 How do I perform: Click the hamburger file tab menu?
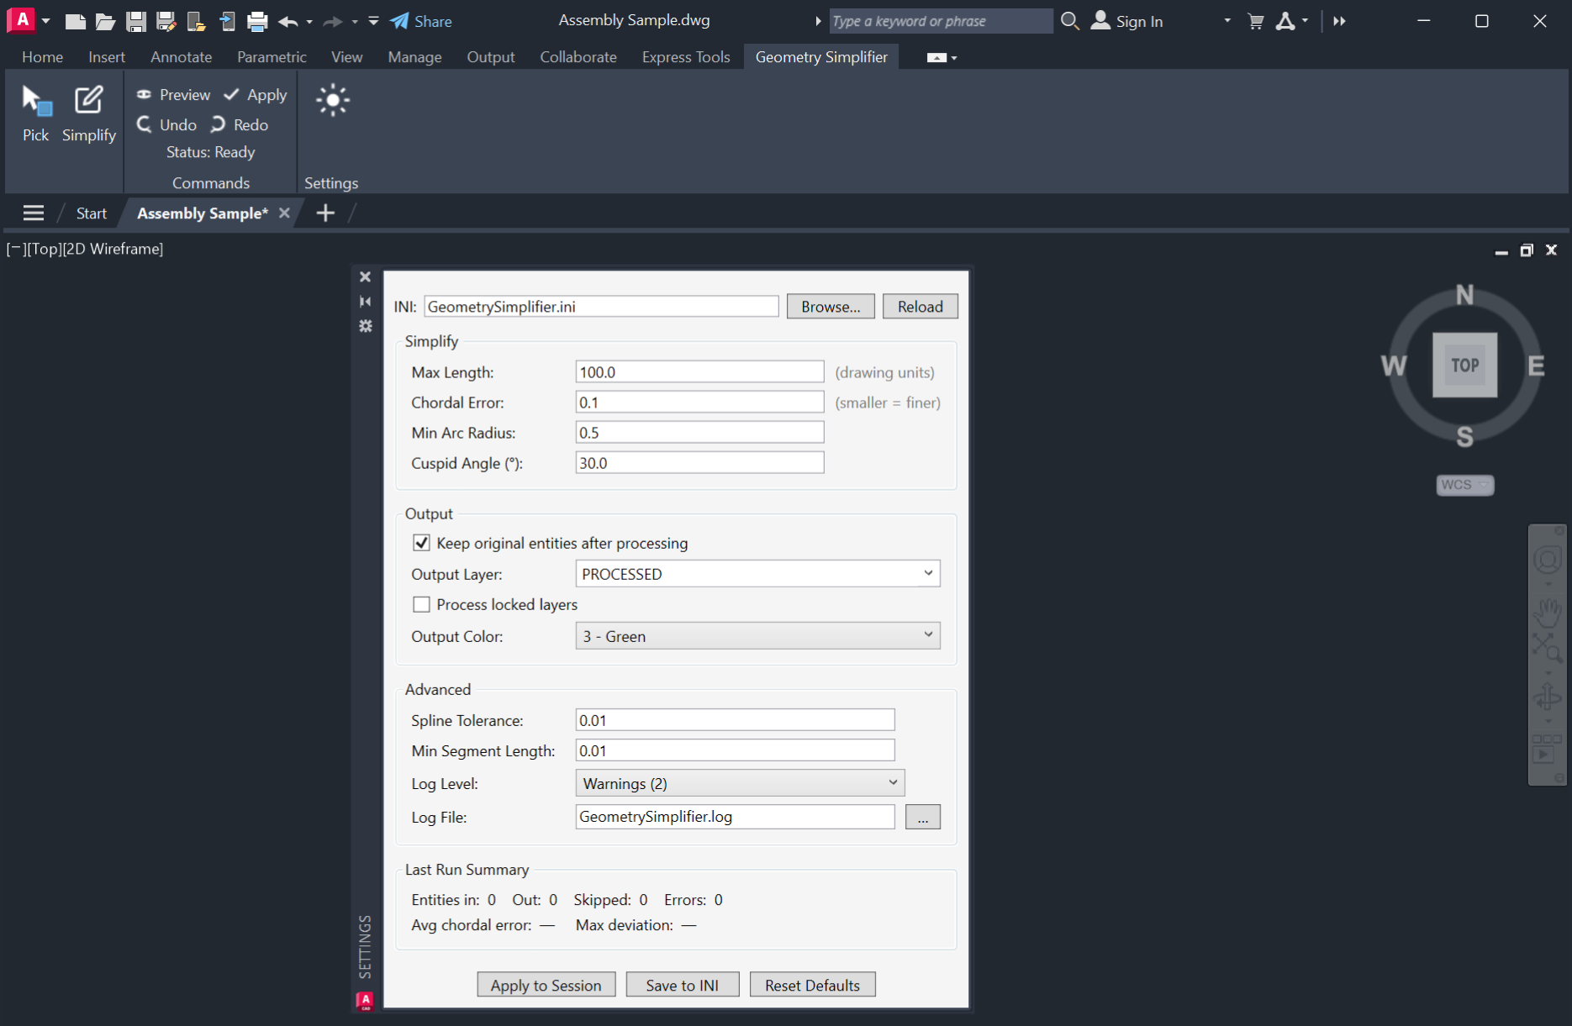pos(34,213)
